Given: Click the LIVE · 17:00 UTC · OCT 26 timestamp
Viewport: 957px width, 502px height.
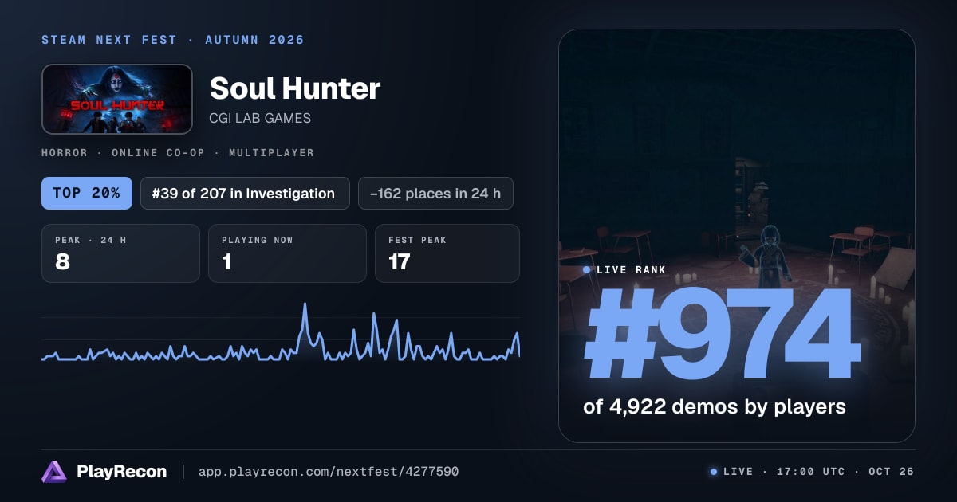Looking at the screenshot, I should point(818,472).
